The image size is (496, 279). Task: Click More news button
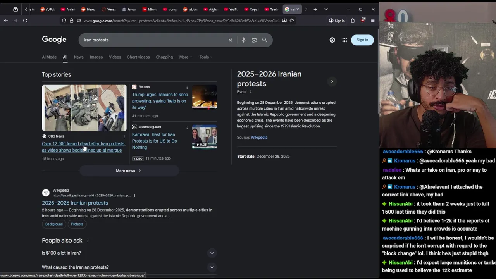(x=129, y=170)
